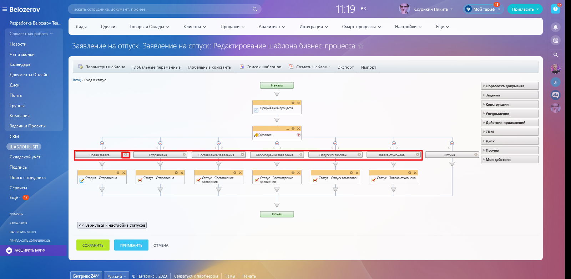Image resolution: width=571 pixels, height=279 pixels.
Task: Click ПРИМЕНИТЬ button
Action: 131,245
